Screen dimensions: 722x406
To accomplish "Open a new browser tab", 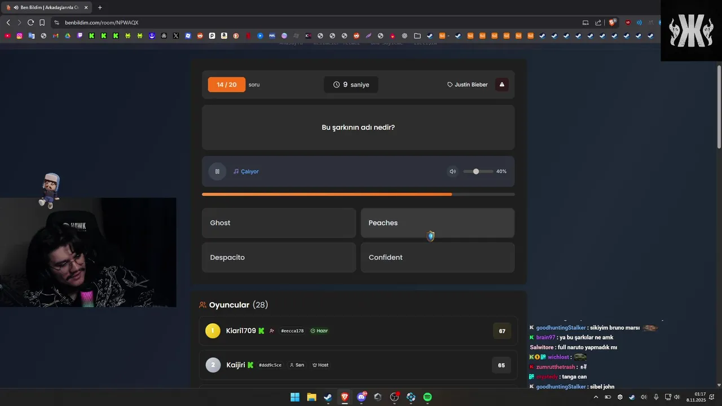I will (100, 7).
